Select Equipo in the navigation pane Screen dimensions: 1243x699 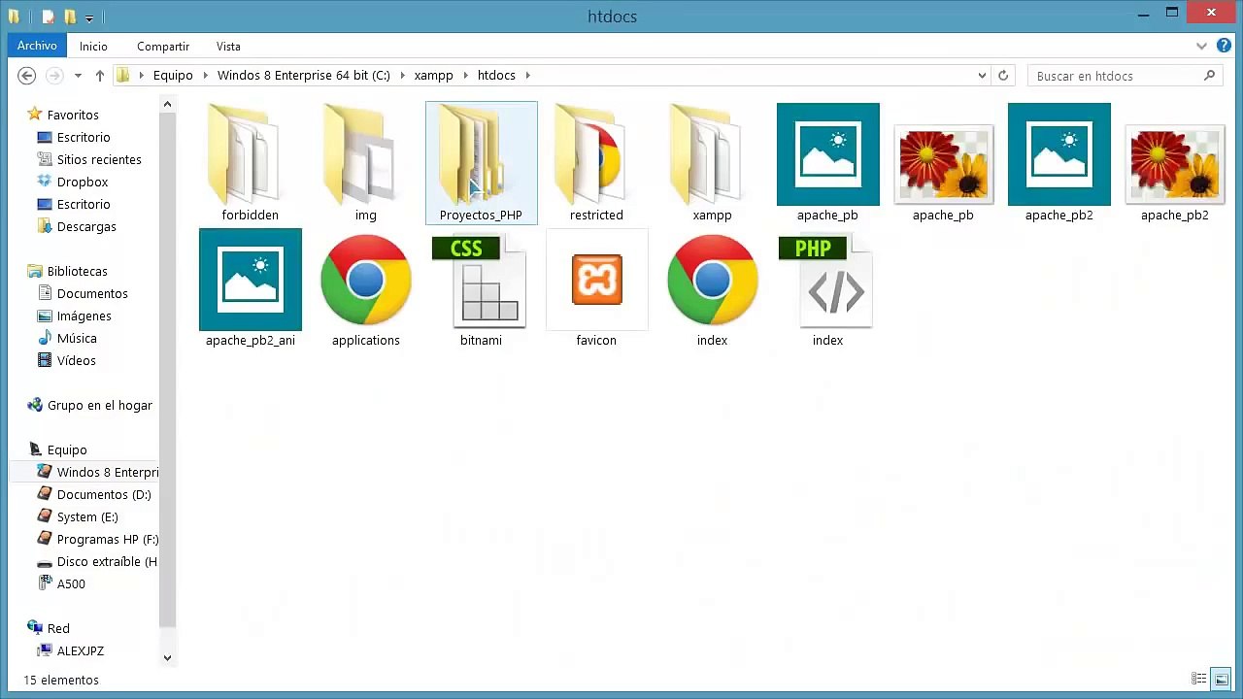tap(67, 449)
